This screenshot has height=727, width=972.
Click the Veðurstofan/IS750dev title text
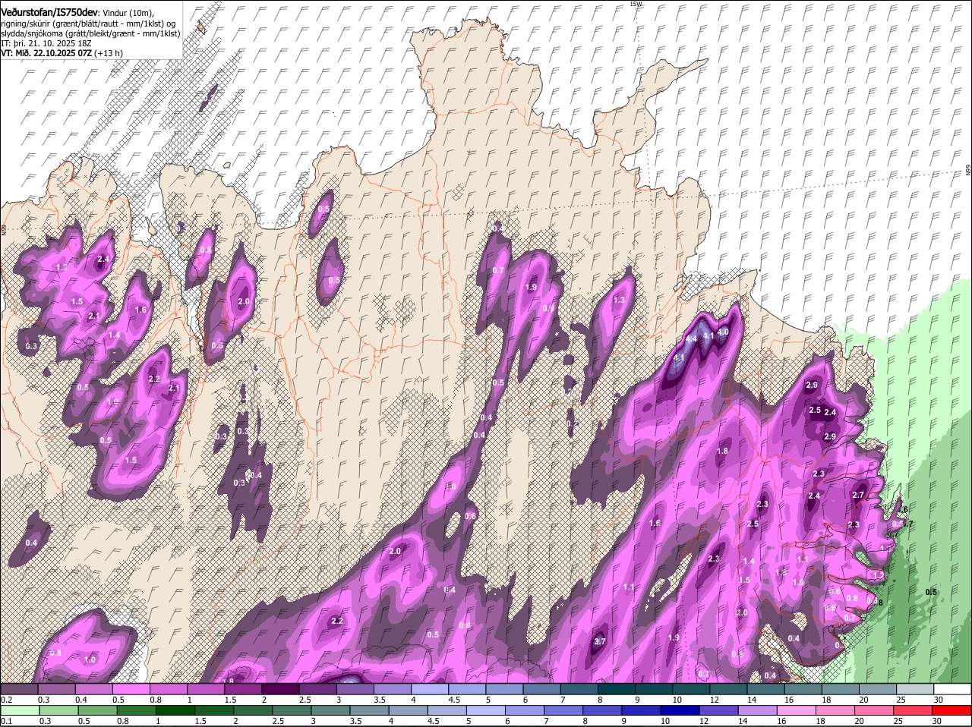[x=49, y=13]
